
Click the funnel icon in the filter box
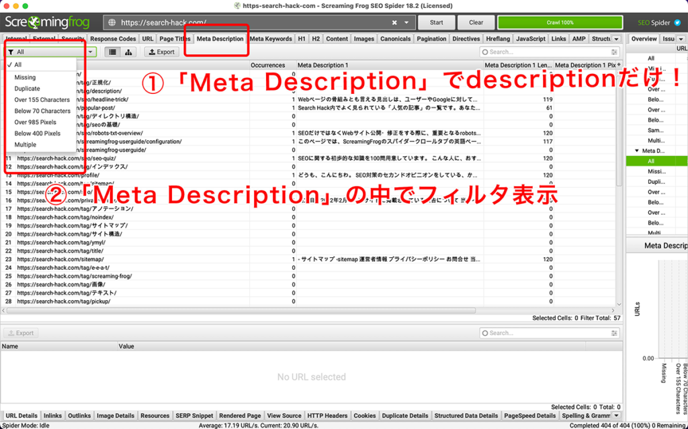pos(11,52)
